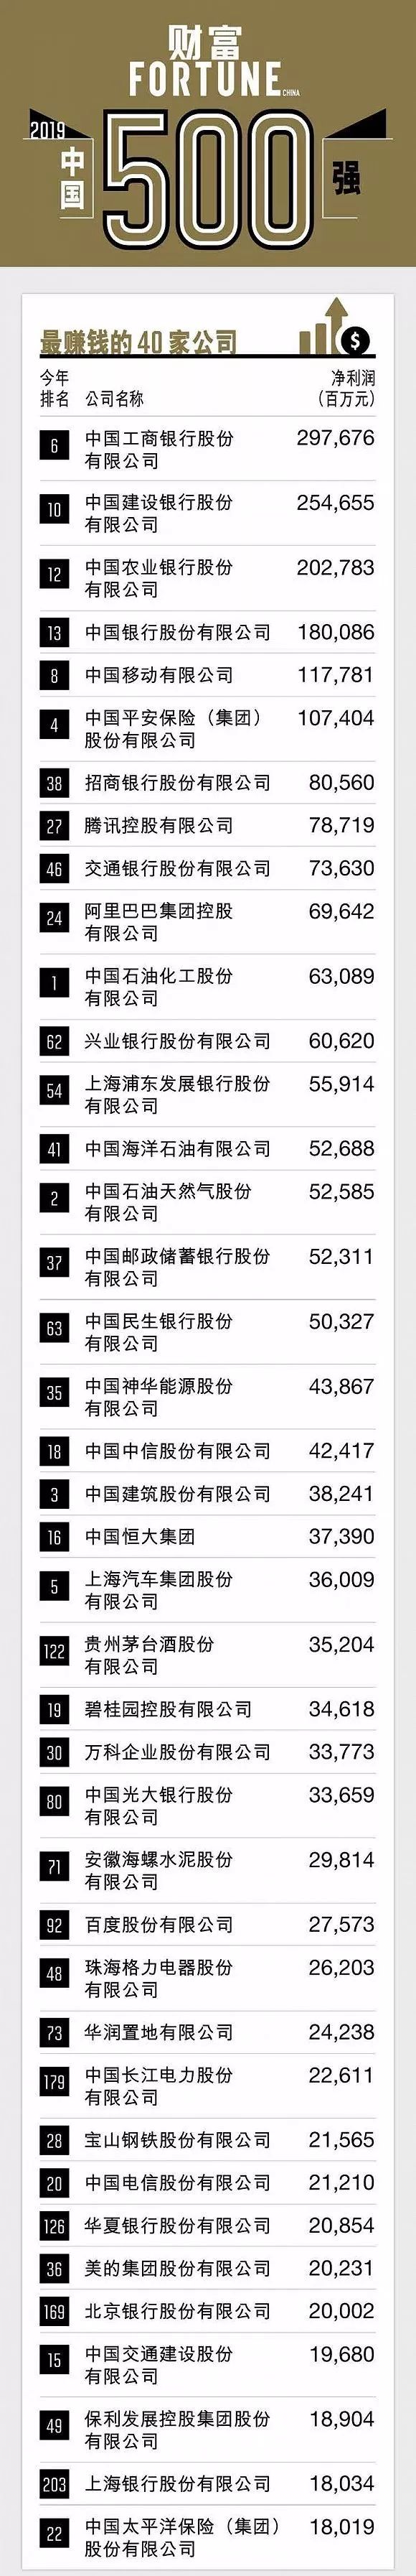Select the 最赚钱的40家公司 heading

pos(138,343)
